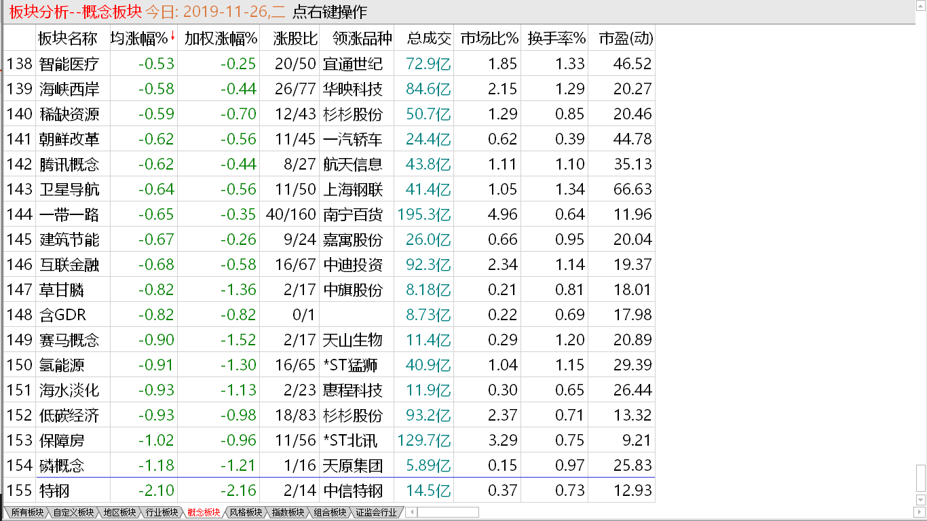Click the 195.3亿 turnover cell
Image resolution: width=927 pixels, height=521 pixels.
[425, 214]
